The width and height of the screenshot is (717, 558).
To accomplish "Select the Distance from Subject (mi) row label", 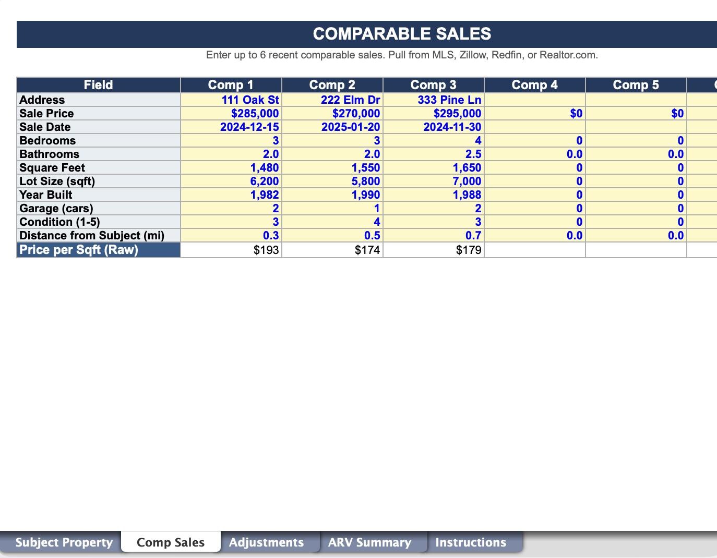I will pyautogui.click(x=99, y=235).
